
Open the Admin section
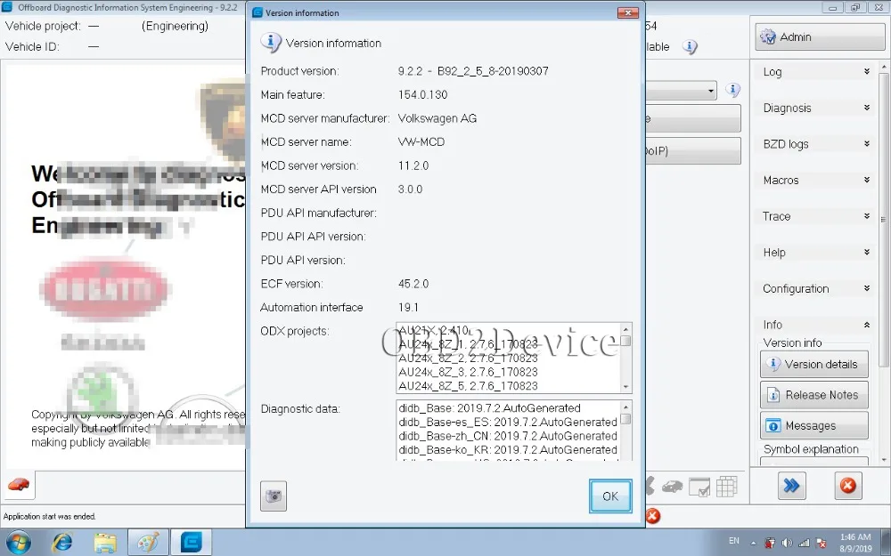819,36
